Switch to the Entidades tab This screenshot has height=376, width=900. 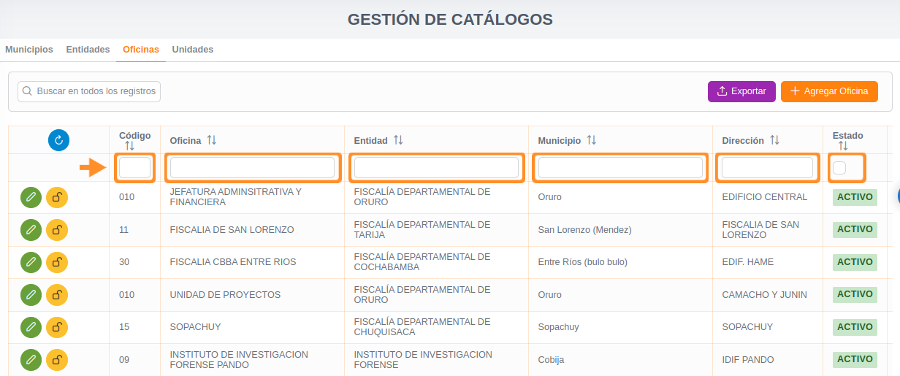(x=88, y=50)
